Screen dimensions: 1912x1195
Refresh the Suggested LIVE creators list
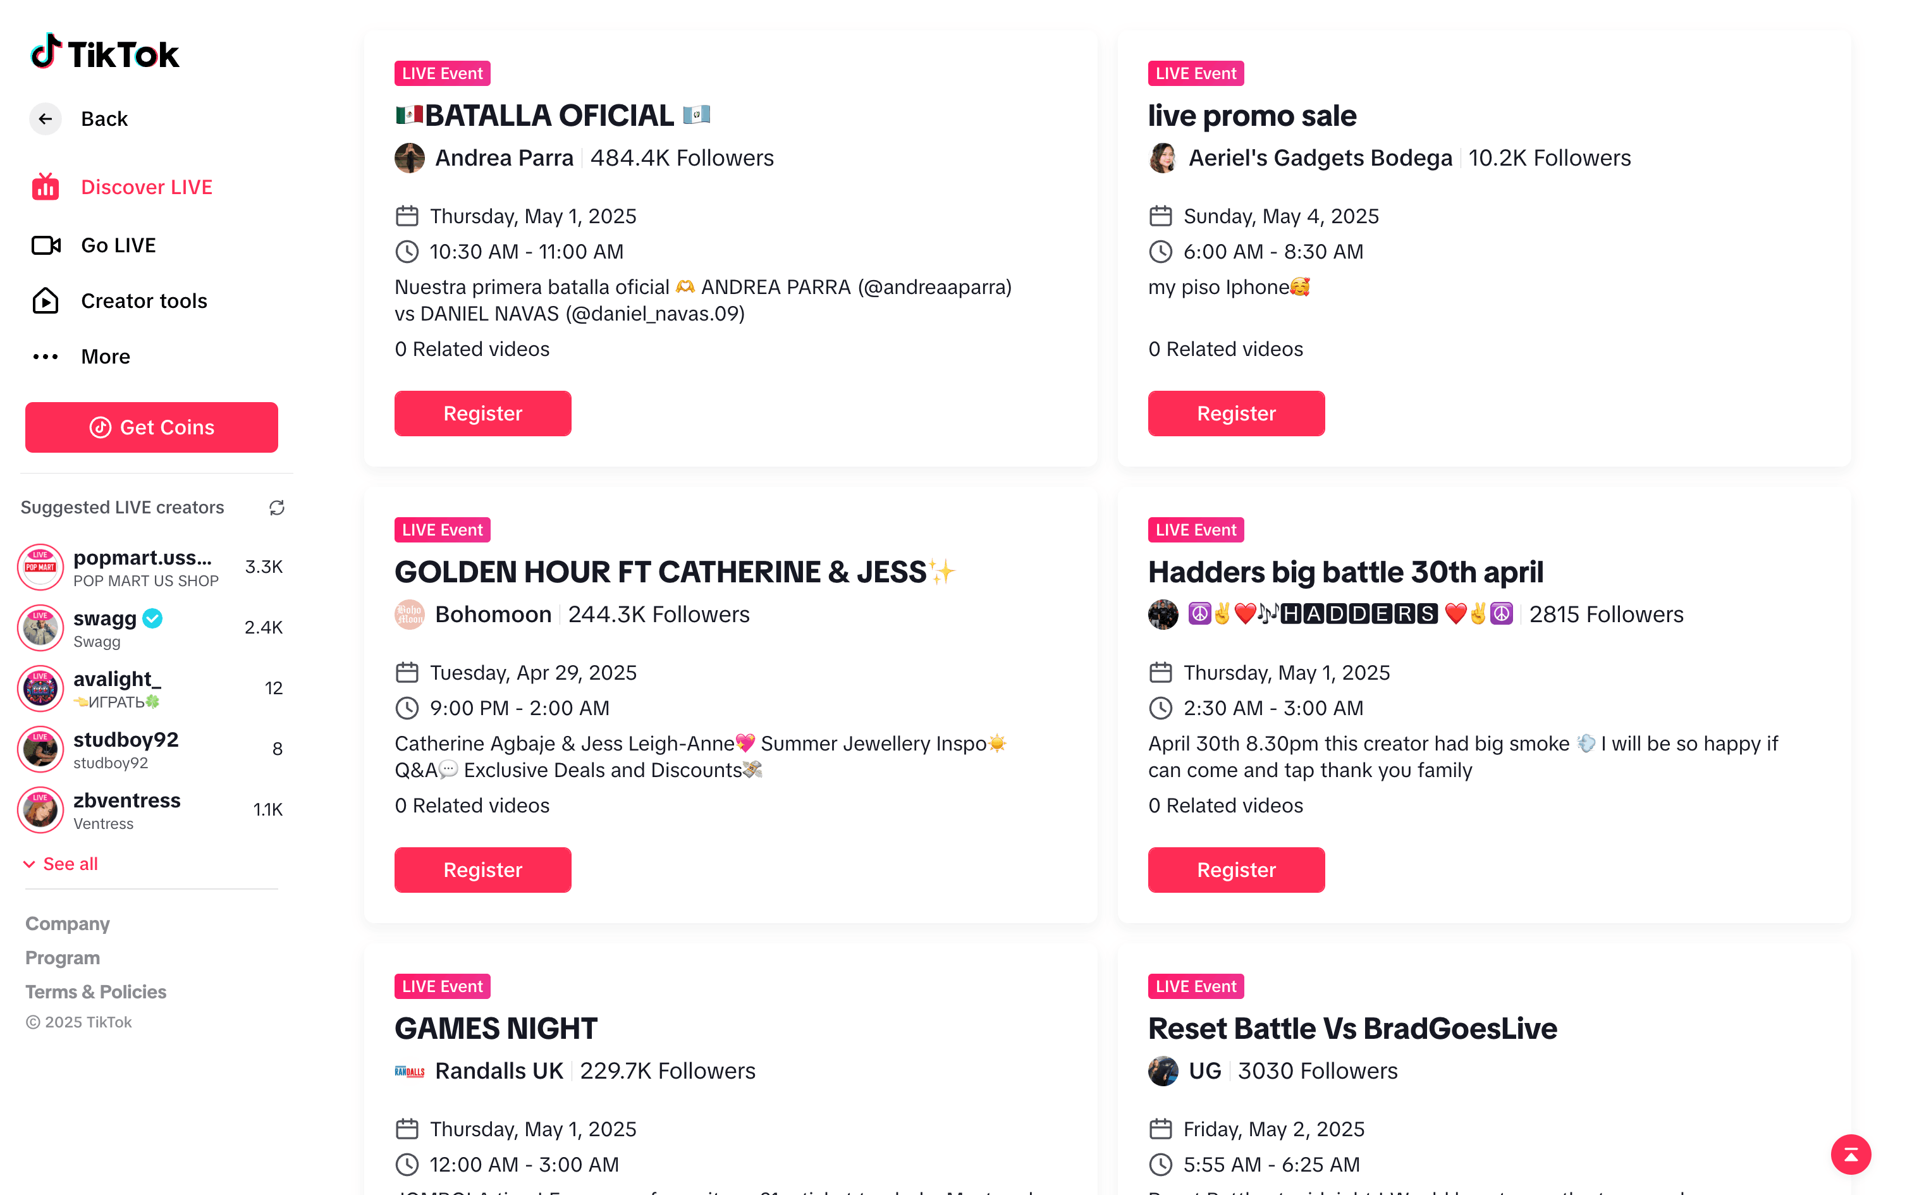coord(276,507)
